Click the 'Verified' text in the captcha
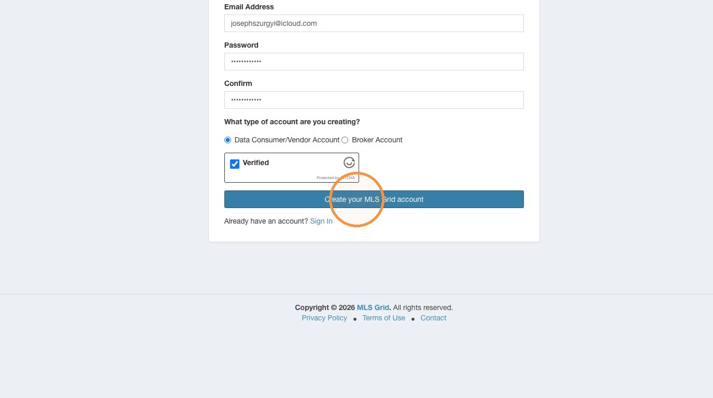Screen dimensions: 713x398 click(x=256, y=163)
